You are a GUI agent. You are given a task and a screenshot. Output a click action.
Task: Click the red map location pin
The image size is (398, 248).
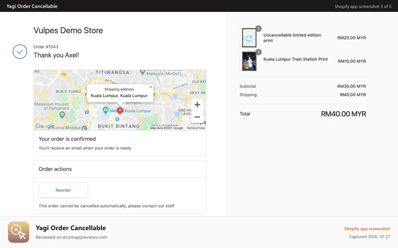click(x=120, y=111)
